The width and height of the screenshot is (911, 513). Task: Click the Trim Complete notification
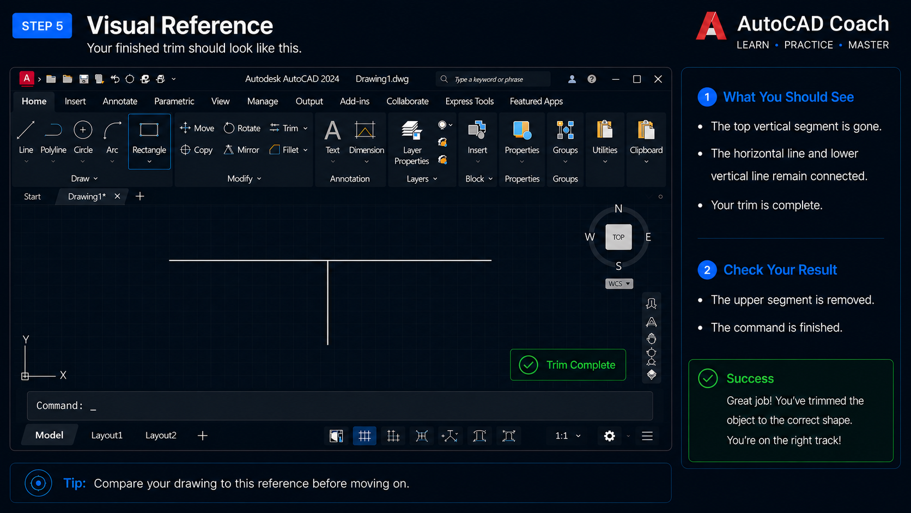click(x=568, y=365)
